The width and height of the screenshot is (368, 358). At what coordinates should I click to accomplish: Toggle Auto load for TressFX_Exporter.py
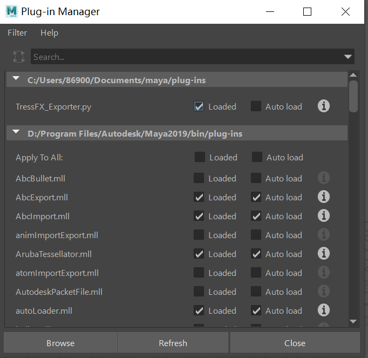256,106
